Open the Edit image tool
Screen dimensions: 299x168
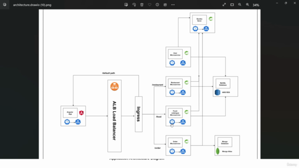pos(126,5)
